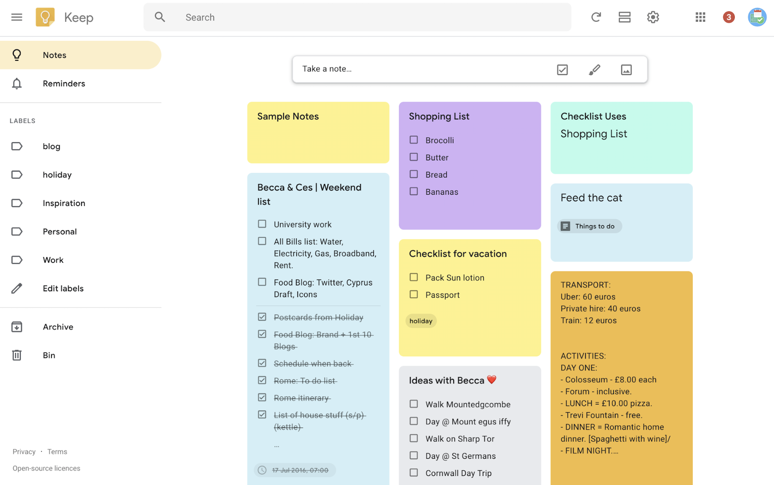
Task: Expand the Notes label section in sidebar
Action: click(54, 55)
